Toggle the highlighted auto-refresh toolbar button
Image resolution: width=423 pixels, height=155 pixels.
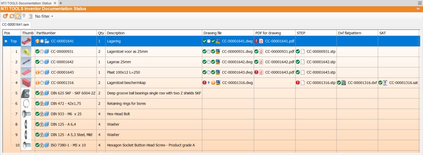18,16
